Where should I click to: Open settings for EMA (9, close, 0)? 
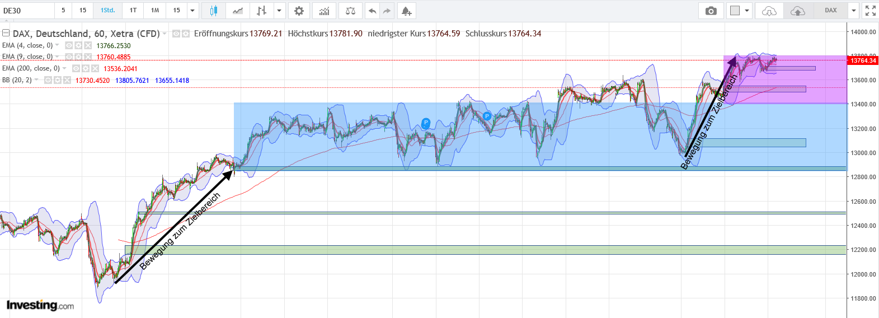tap(78, 57)
